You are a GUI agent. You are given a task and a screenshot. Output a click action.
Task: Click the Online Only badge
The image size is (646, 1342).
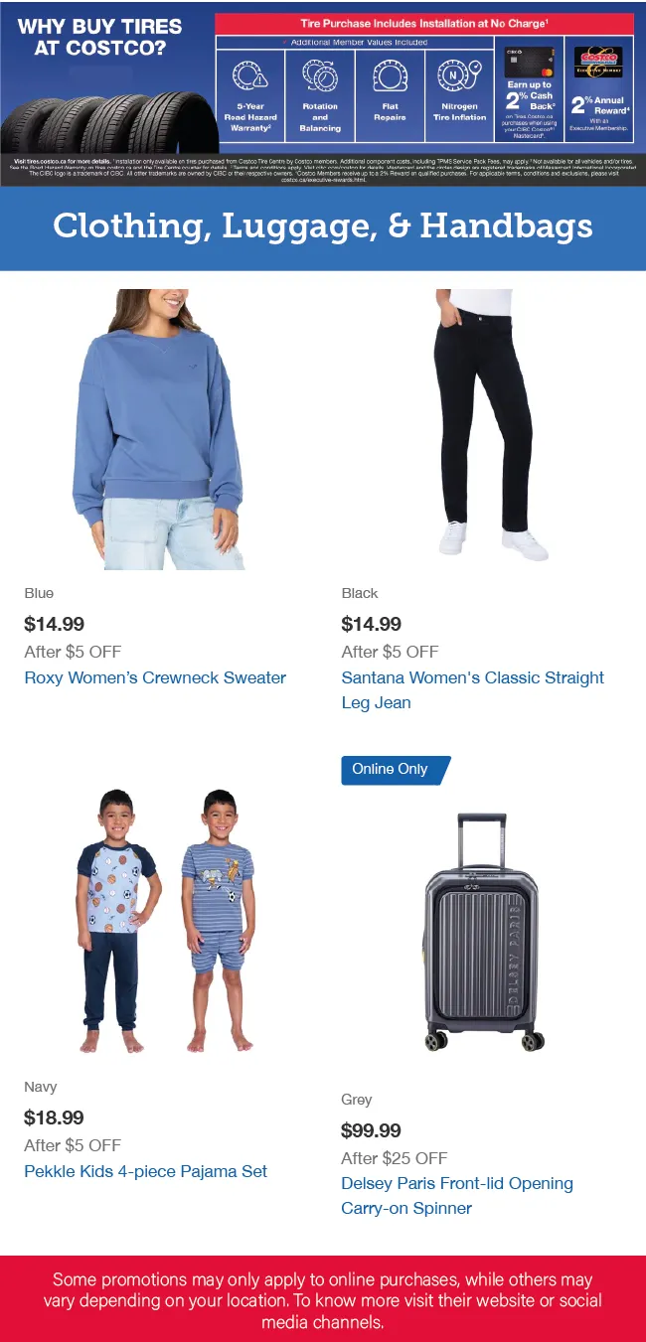tap(396, 770)
